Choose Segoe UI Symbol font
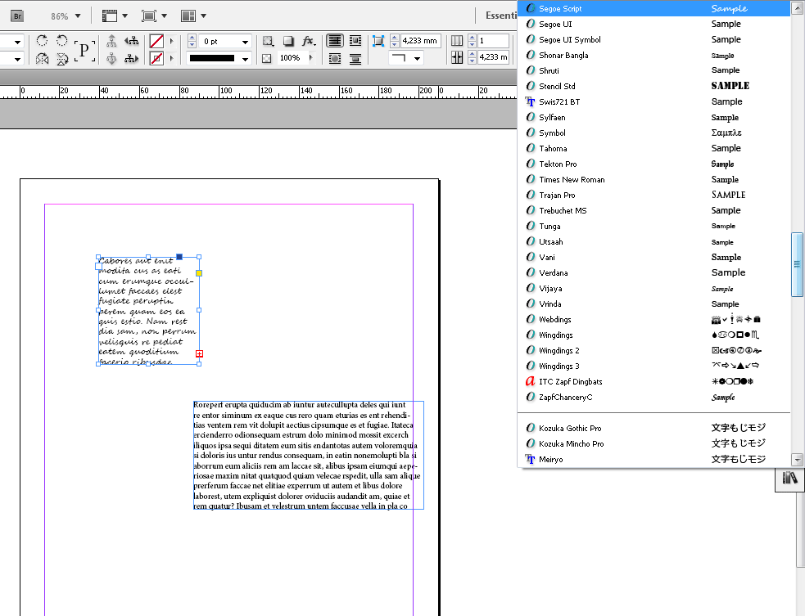 (x=653, y=39)
